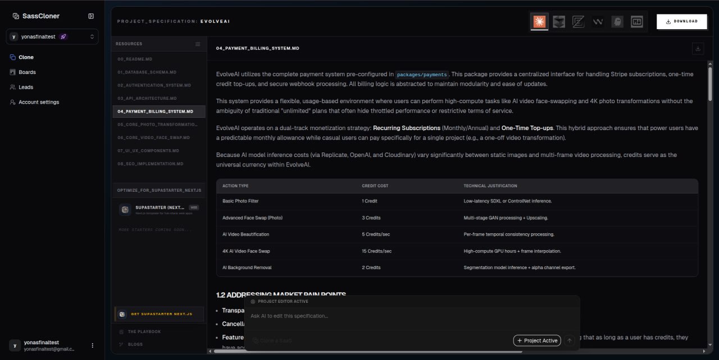Image resolution: width=719 pixels, height=360 pixels.
Task: Select the Z-logo export icon in the toolbar
Action: tap(578, 21)
